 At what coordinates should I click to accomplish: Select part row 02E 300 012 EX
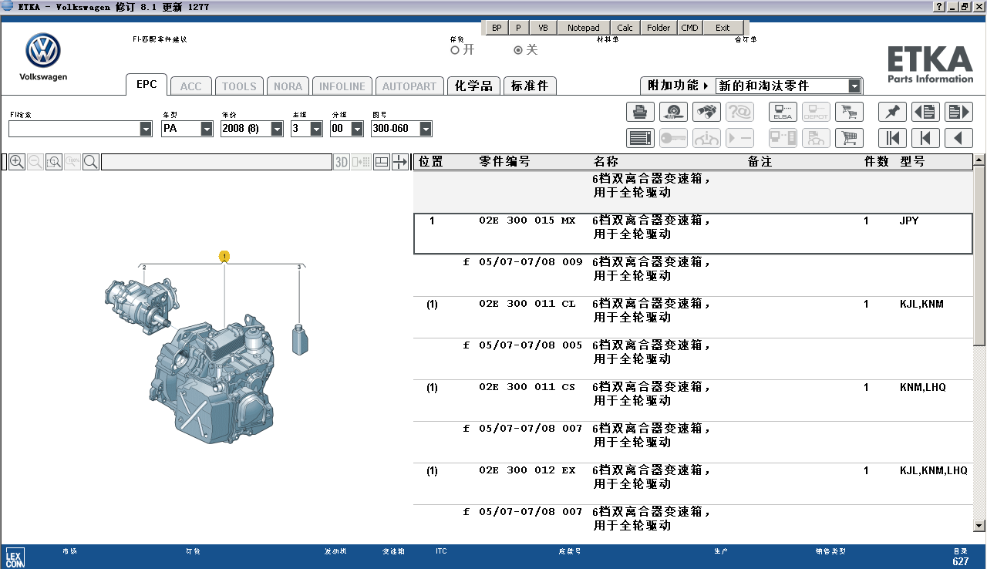click(x=692, y=483)
